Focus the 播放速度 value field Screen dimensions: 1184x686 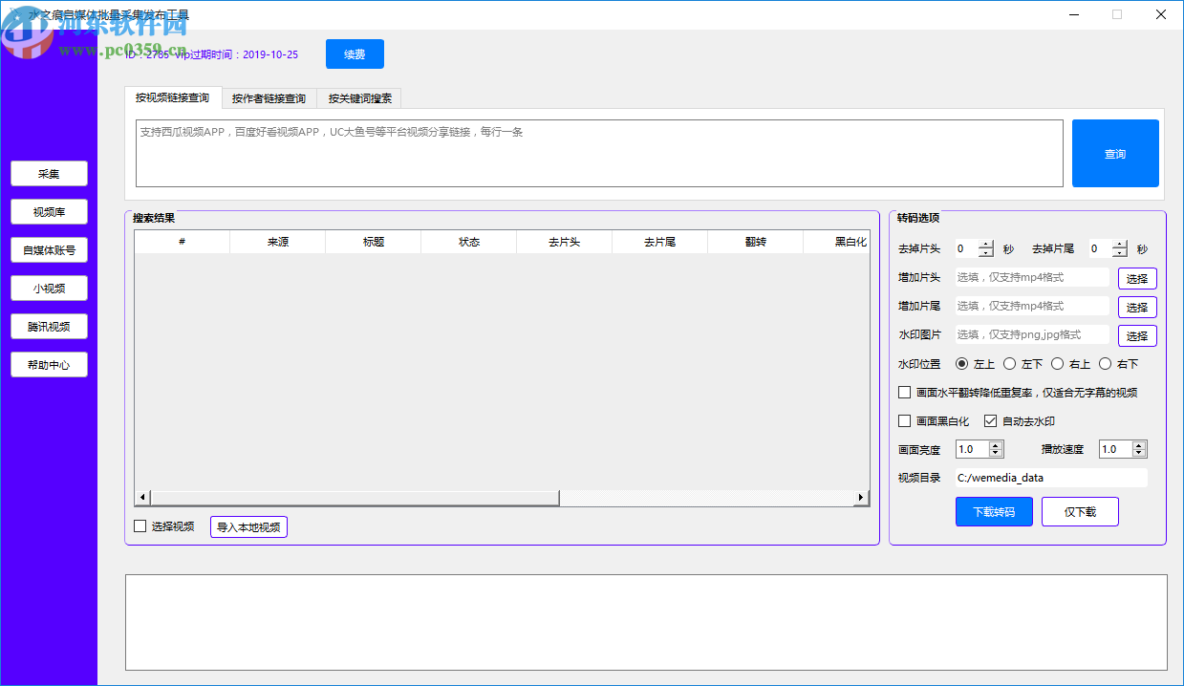point(1115,449)
